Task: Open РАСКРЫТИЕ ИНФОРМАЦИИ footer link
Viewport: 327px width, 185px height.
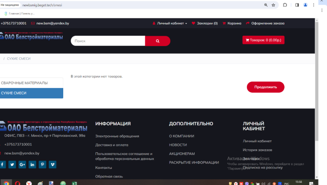Action: [x=194, y=162]
